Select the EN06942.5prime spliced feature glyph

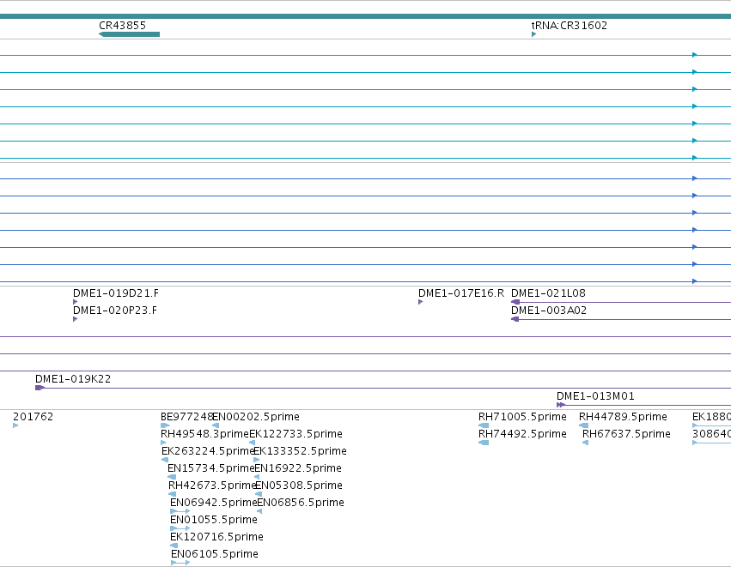coord(180,511)
